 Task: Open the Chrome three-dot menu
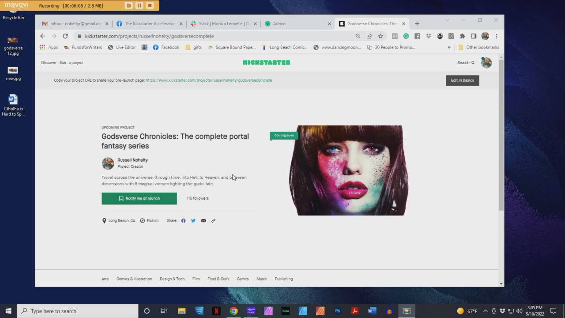(496, 36)
